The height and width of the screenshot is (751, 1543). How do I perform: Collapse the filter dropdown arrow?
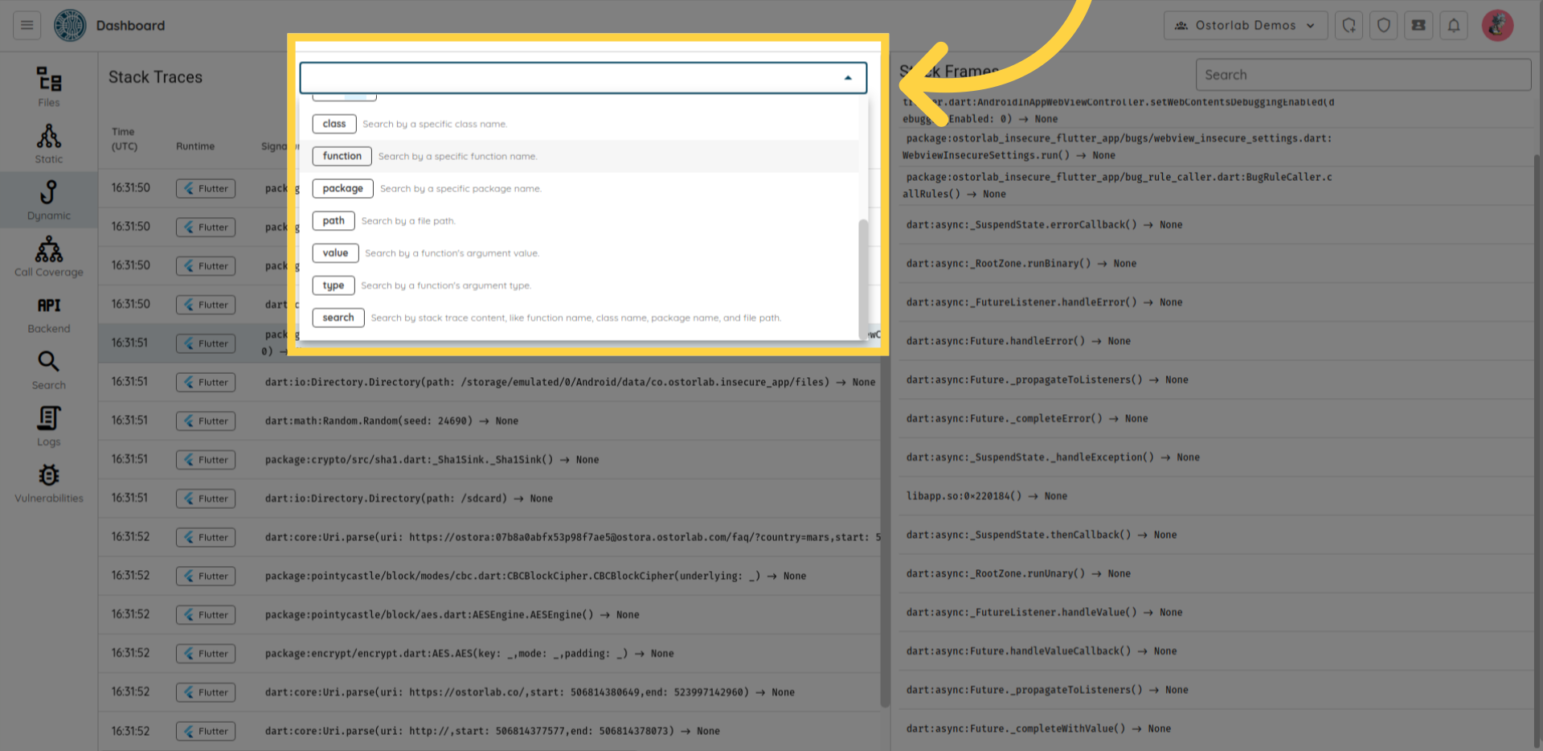(x=848, y=78)
